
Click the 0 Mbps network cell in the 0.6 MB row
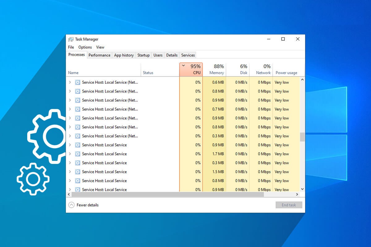(261, 82)
